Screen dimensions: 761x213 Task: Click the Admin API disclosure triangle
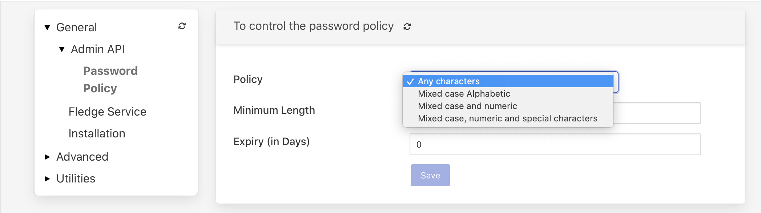(x=62, y=49)
